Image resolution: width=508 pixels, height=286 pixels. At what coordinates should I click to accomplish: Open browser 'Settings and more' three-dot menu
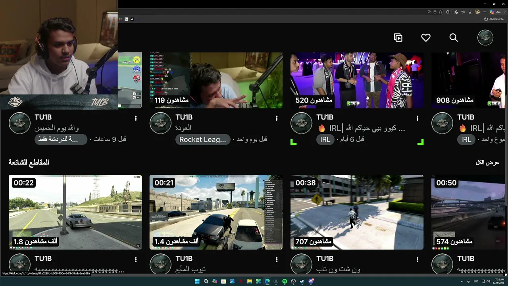484,12
